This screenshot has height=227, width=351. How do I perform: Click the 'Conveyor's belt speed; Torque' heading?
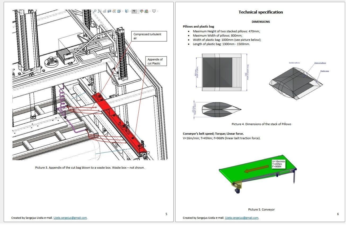[213, 134]
